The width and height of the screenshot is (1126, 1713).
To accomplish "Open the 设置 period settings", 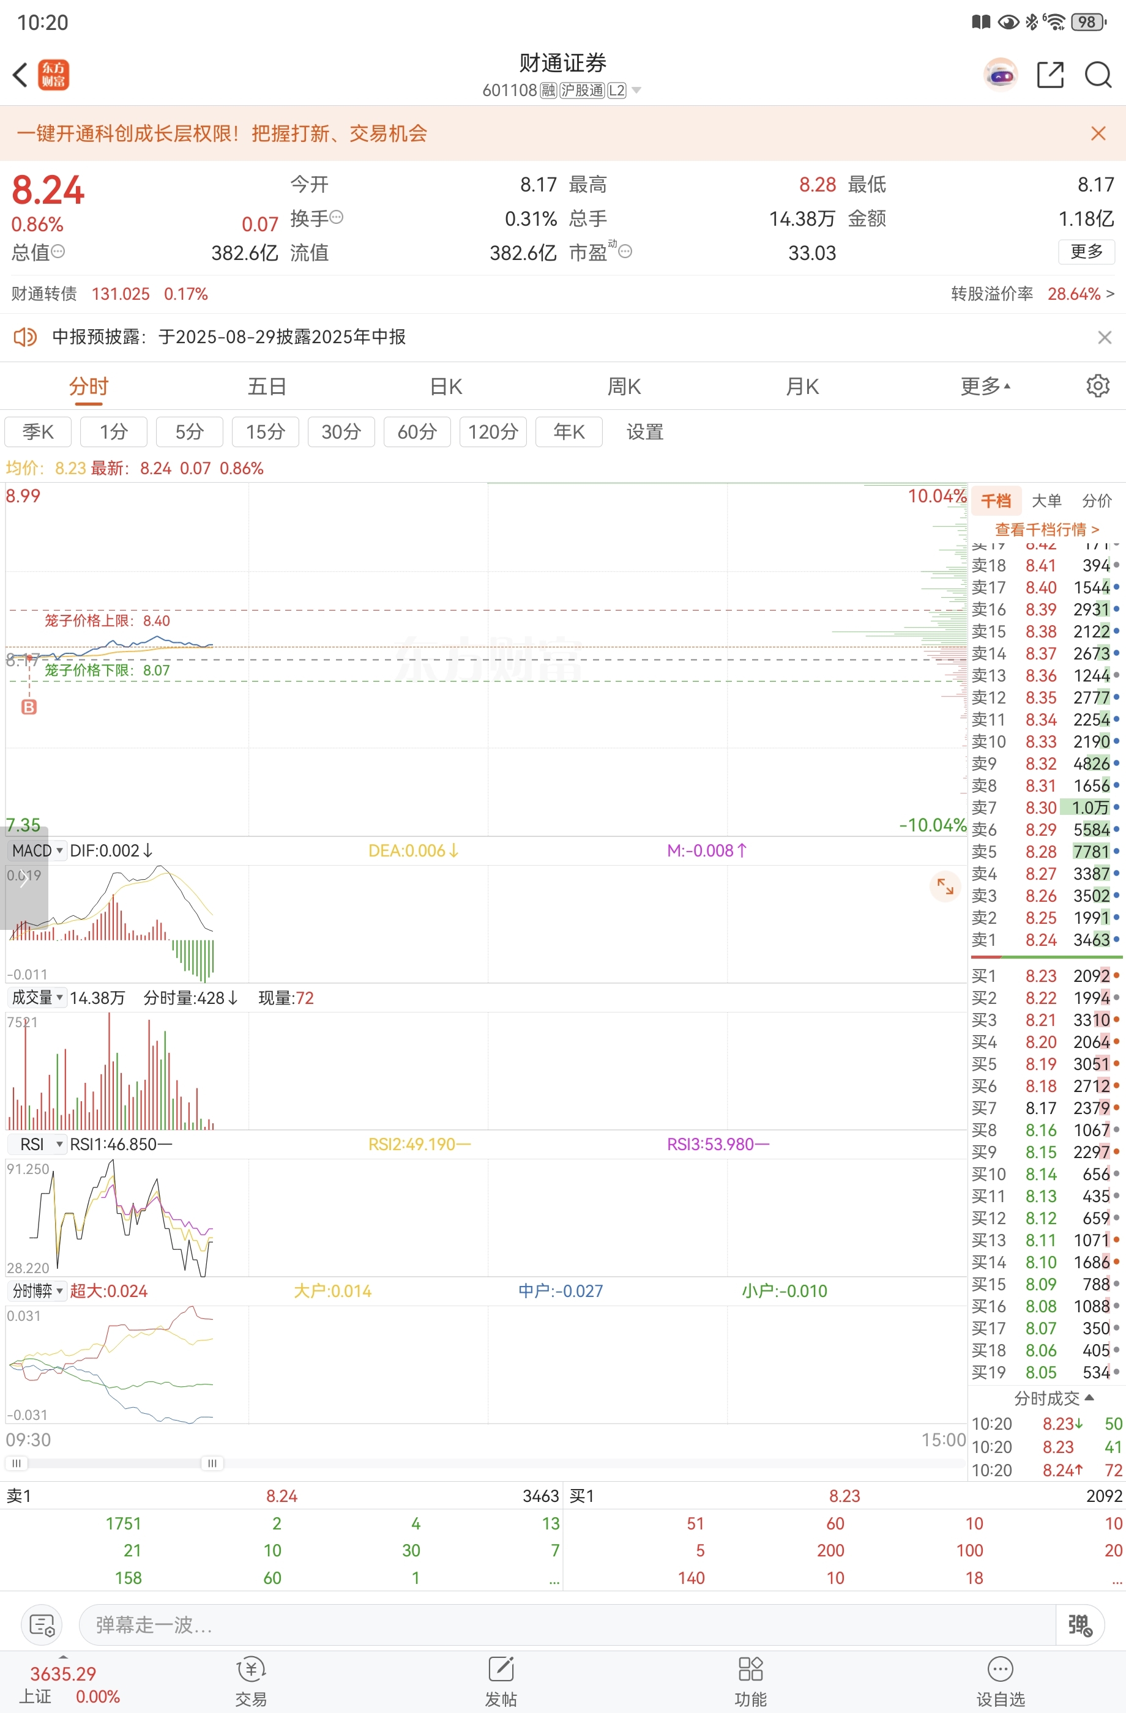I will (644, 432).
